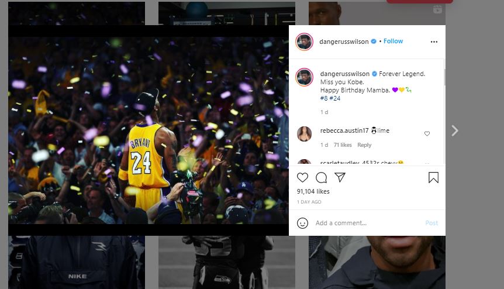View the 71 likes on comment
Viewport: 504px width, 289px height.
coord(343,145)
